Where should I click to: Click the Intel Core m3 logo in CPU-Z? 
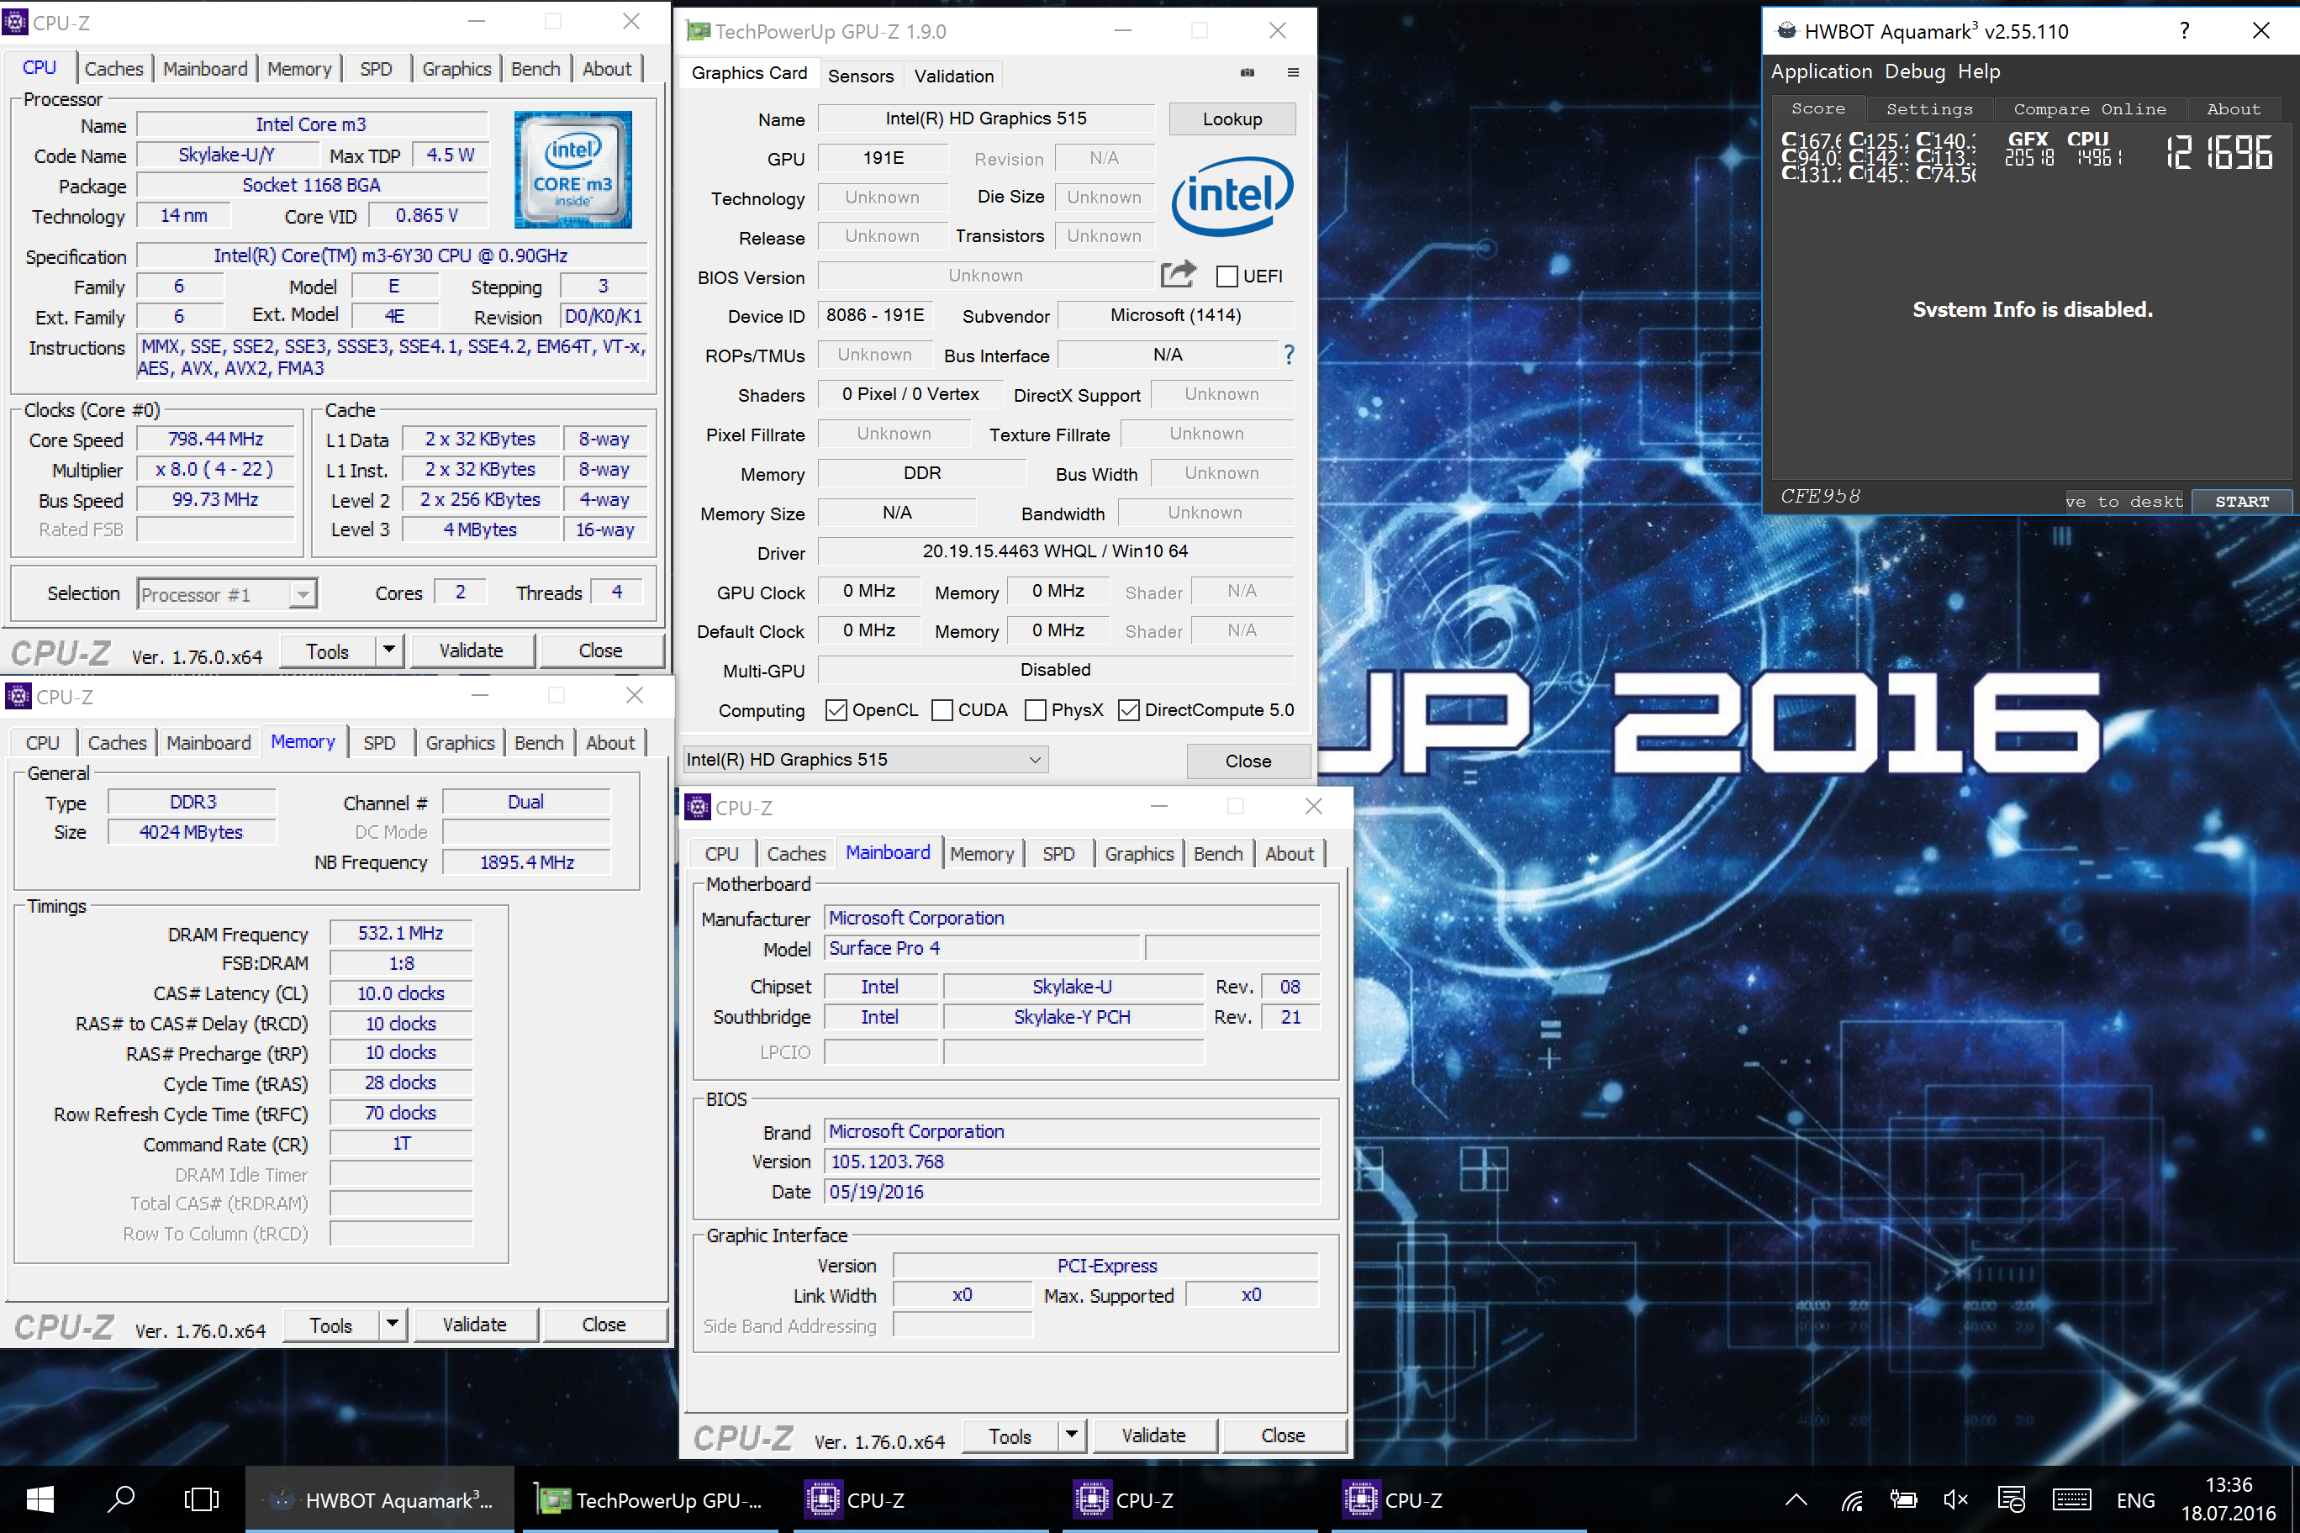point(573,169)
